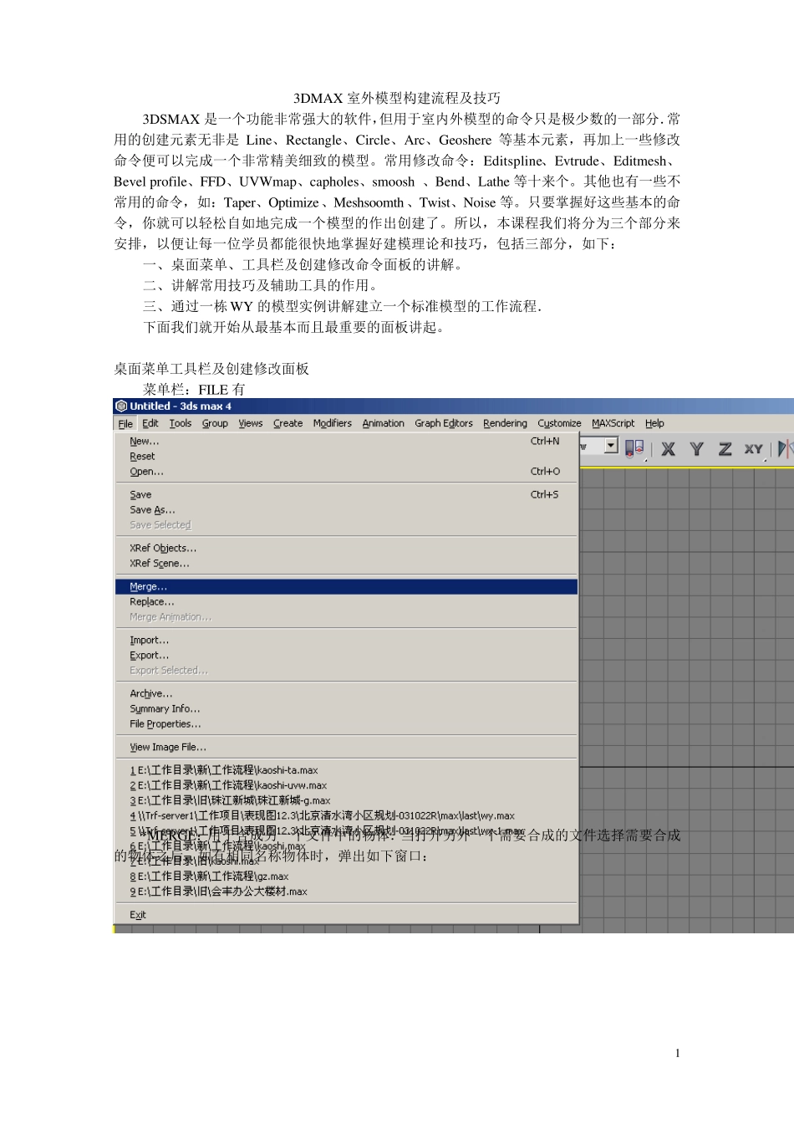
Task: Open recent file kaoshi-ta.max
Action: click(346, 770)
